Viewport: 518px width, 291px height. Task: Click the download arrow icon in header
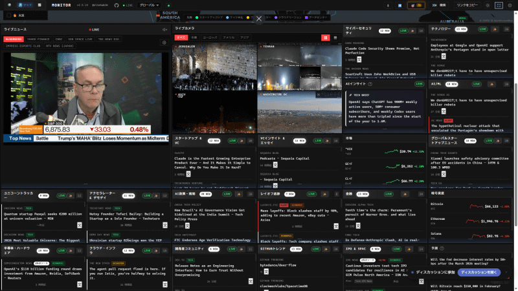click(388, 5)
